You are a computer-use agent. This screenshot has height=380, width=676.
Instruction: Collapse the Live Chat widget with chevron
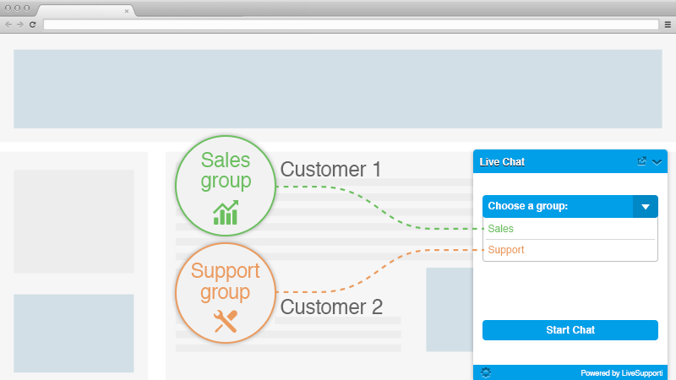657,162
